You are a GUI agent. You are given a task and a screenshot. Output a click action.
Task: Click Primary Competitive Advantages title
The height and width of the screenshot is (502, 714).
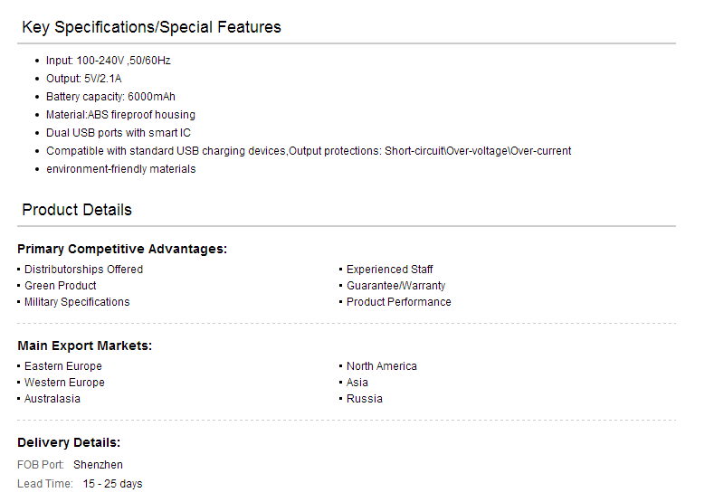tap(122, 249)
